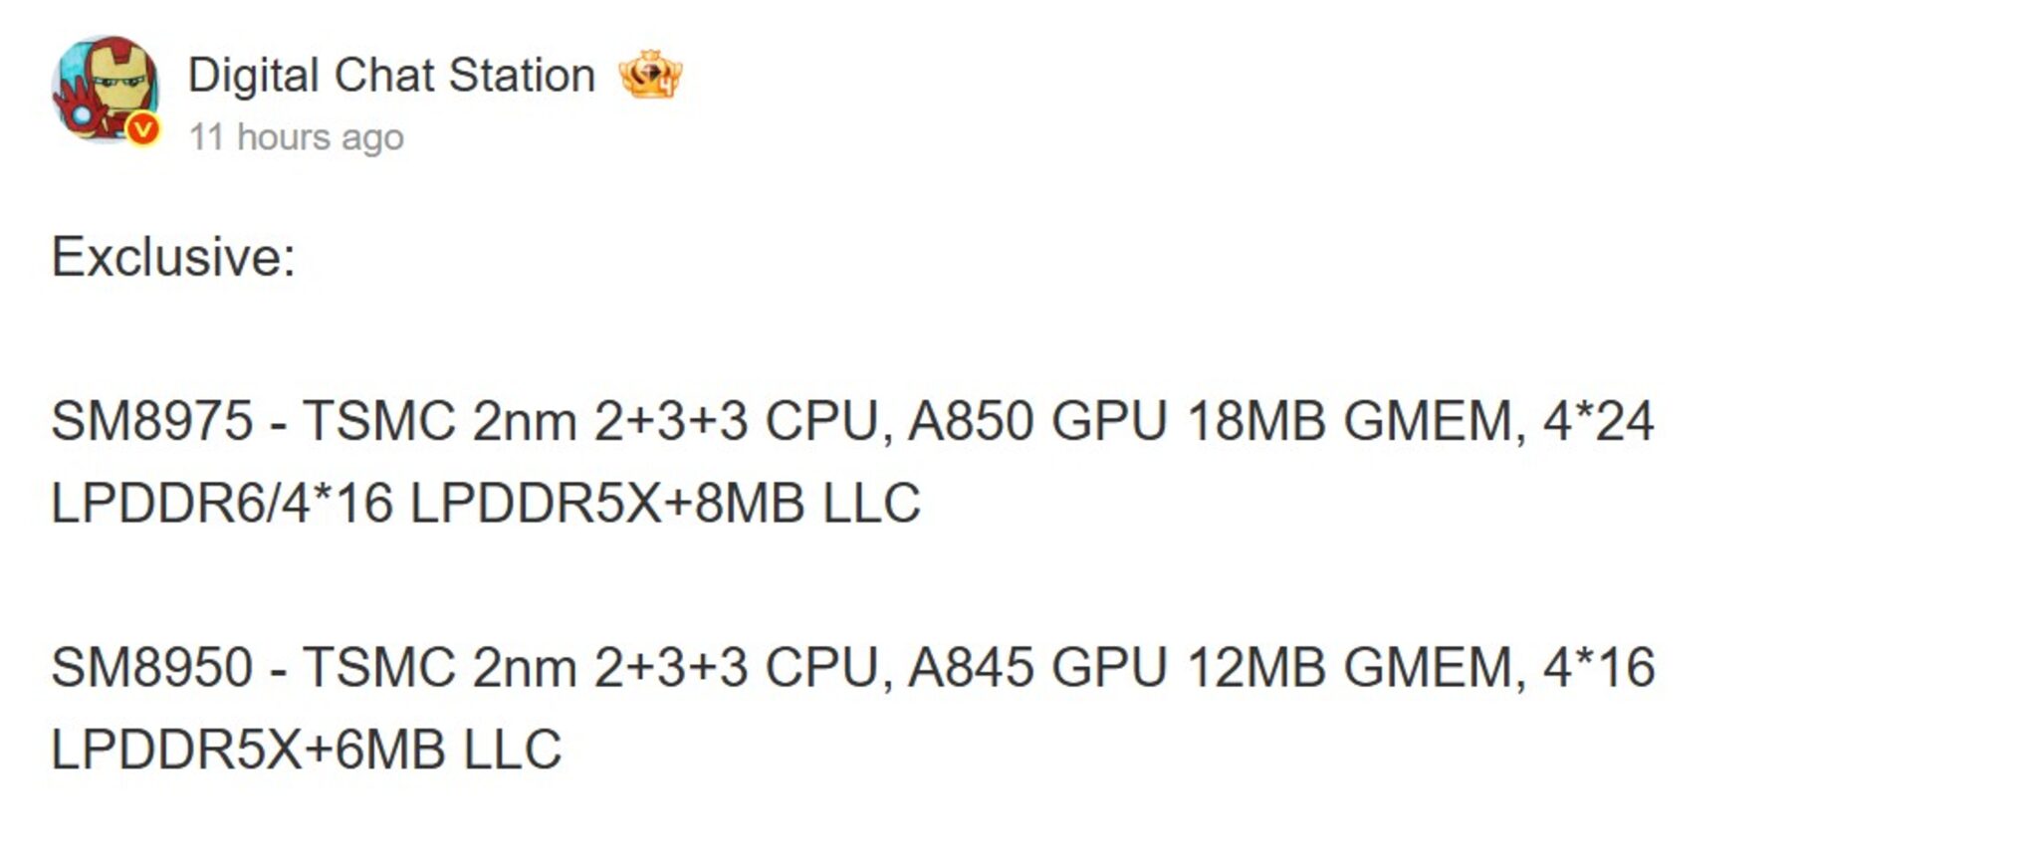2039x860 pixels.
Task: Click the V inside the orange circle
Action: coord(142,129)
